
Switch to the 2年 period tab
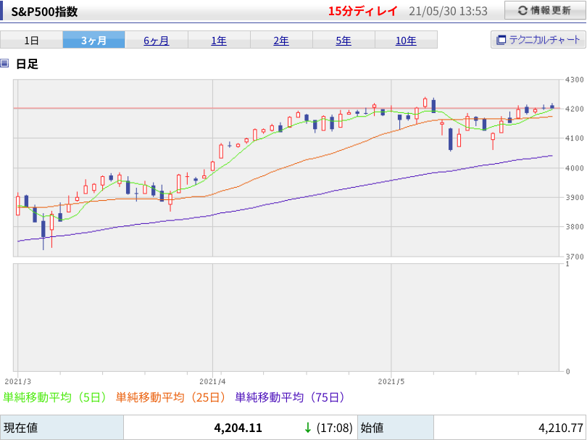click(281, 40)
